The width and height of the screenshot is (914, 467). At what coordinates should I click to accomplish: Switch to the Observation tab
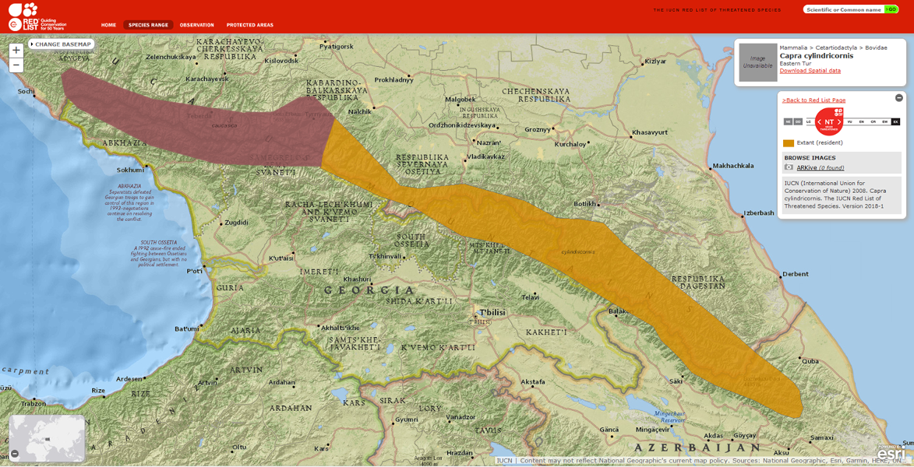click(x=196, y=25)
